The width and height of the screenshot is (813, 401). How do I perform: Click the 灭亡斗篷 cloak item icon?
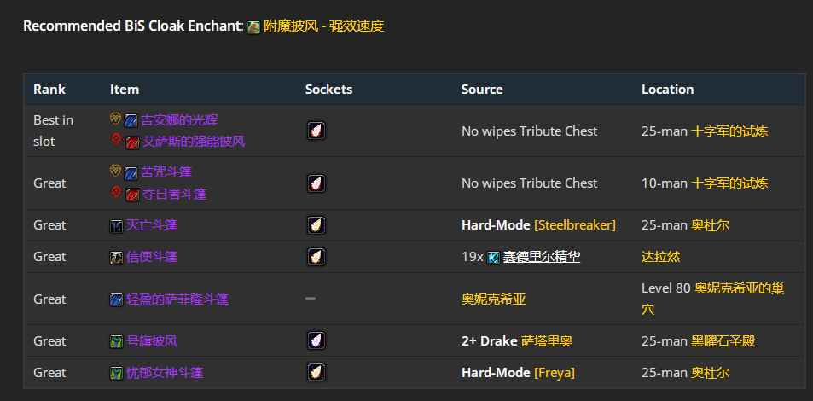point(117,225)
